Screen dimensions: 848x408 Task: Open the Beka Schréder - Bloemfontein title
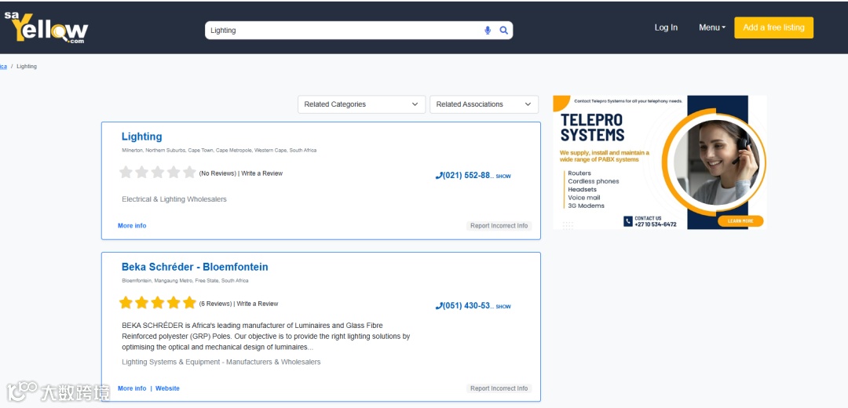(x=195, y=267)
